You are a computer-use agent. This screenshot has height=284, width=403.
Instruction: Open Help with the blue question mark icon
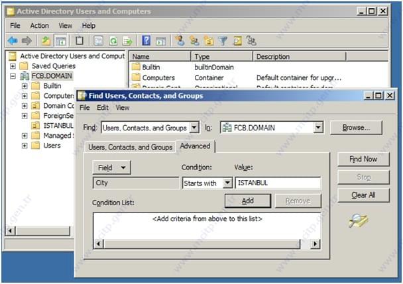click(146, 40)
